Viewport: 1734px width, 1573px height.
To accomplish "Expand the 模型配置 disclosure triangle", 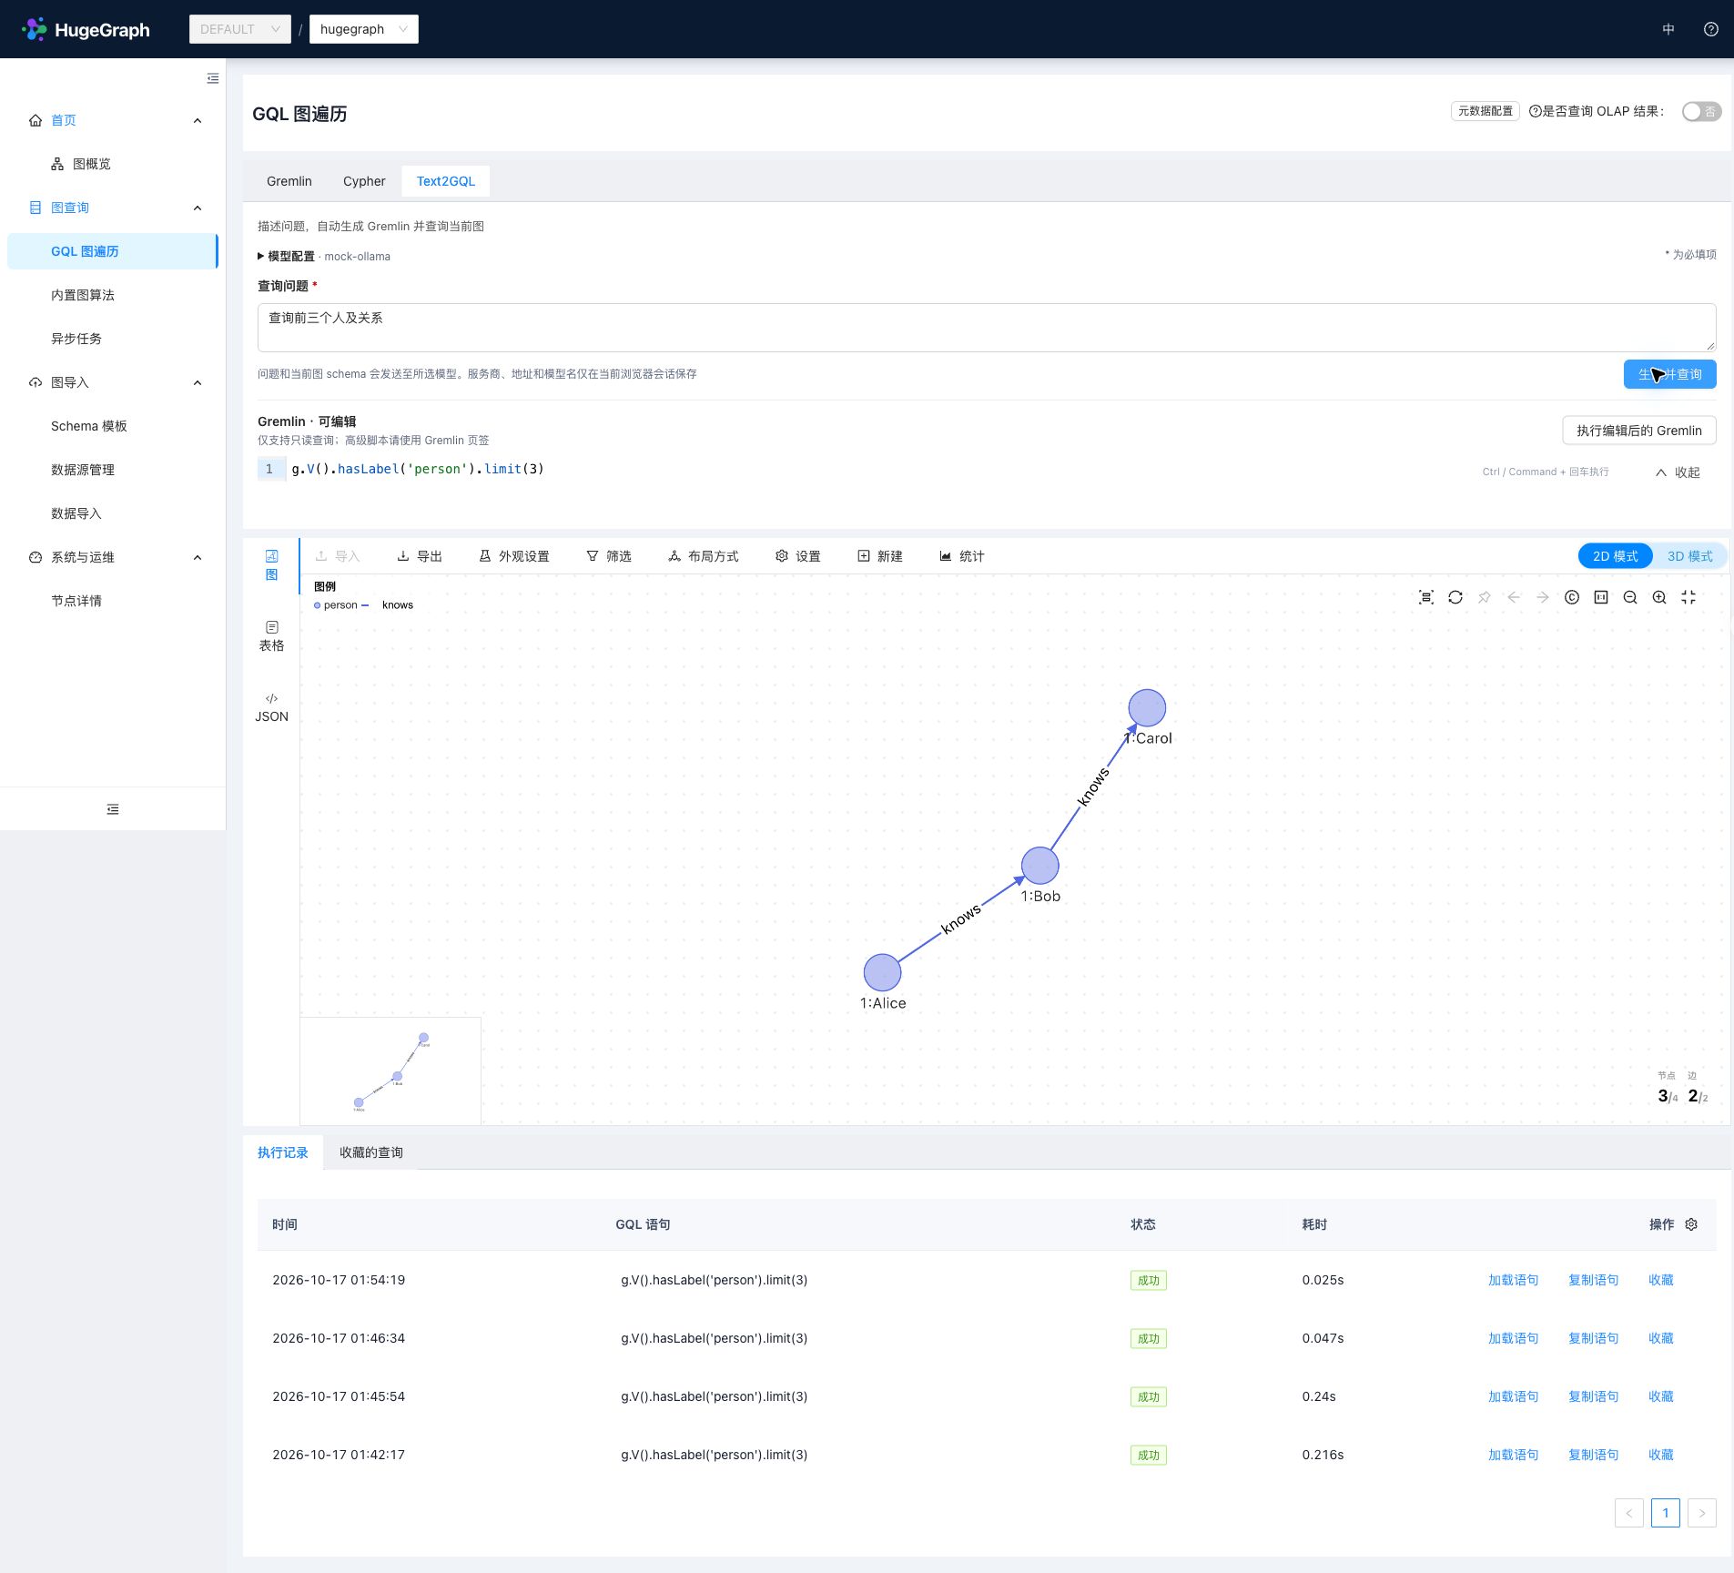I will (x=261, y=256).
